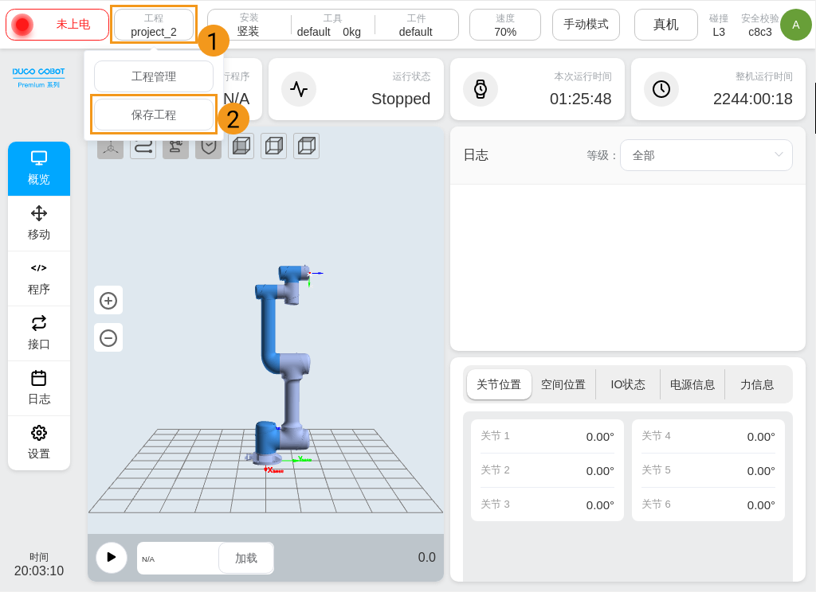Open the 安装 竖装 mounting setting
Image resolution: width=816 pixels, height=592 pixels.
249,25
